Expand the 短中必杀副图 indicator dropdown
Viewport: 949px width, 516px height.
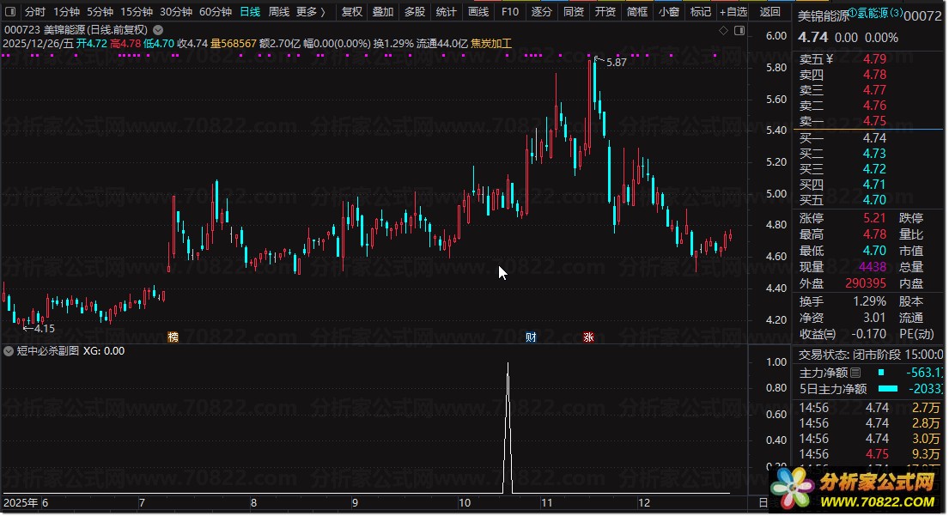9,351
